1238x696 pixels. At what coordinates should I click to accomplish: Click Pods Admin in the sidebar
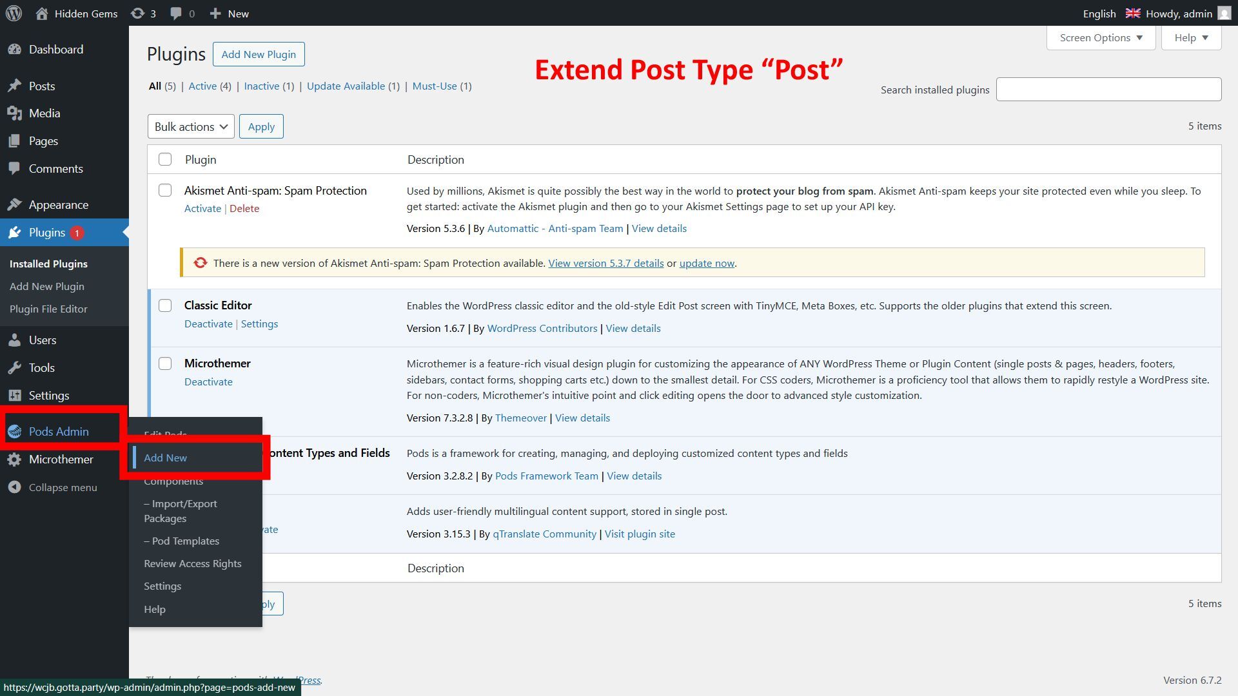pyautogui.click(x=59, y=431)
